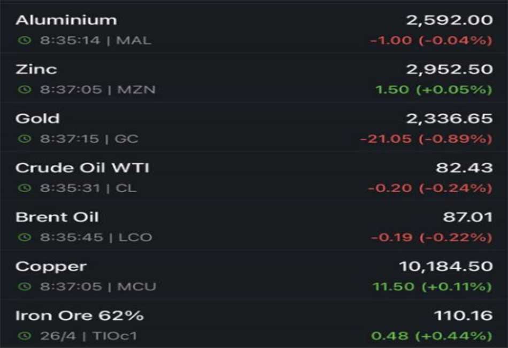Click the clock icon under Brent Oil
The height and width of the screenshot is (348, 508).
point(24,237)
